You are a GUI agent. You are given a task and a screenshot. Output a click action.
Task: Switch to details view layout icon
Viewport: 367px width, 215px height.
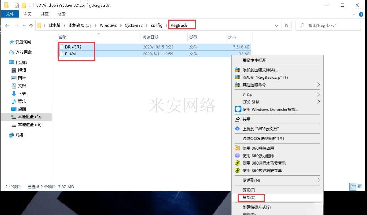click(x=353, y=187)
